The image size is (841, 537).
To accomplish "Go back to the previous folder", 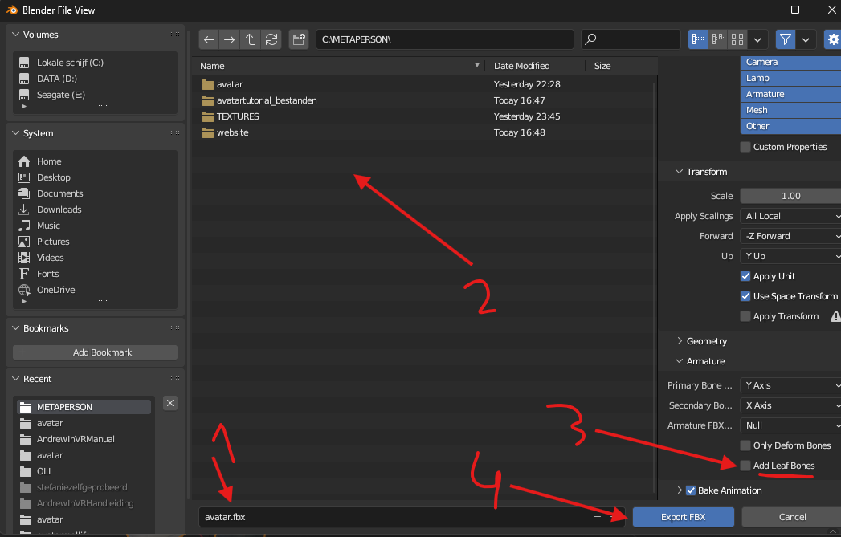I will pos(209,39).
